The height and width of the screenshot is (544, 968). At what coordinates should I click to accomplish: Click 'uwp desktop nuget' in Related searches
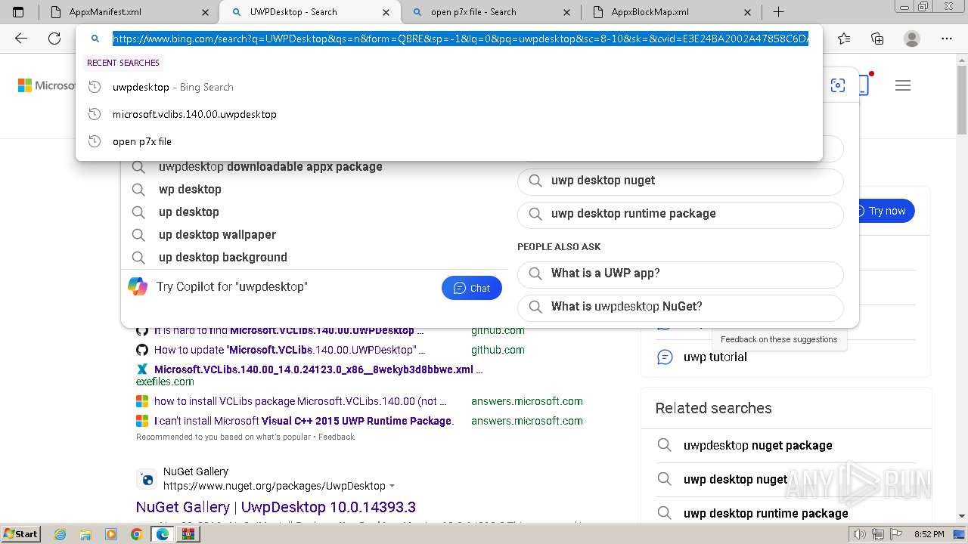[735, 479]
